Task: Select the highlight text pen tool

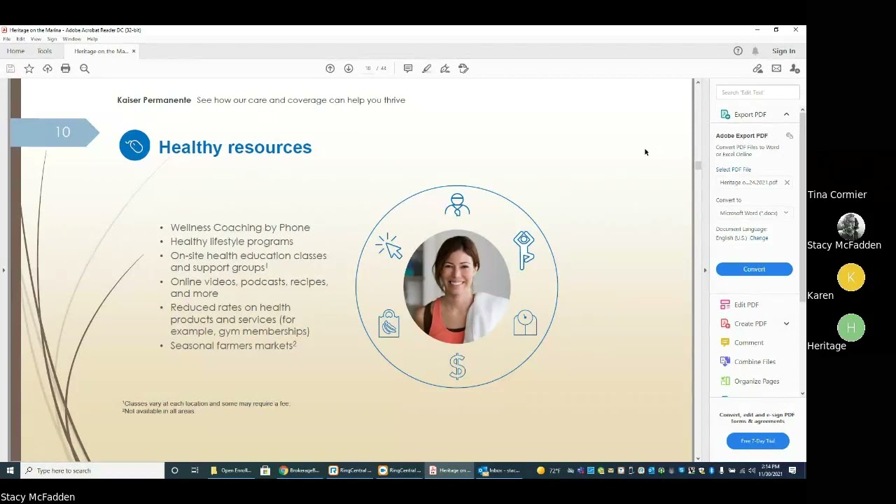Action: tap(426, 69)
